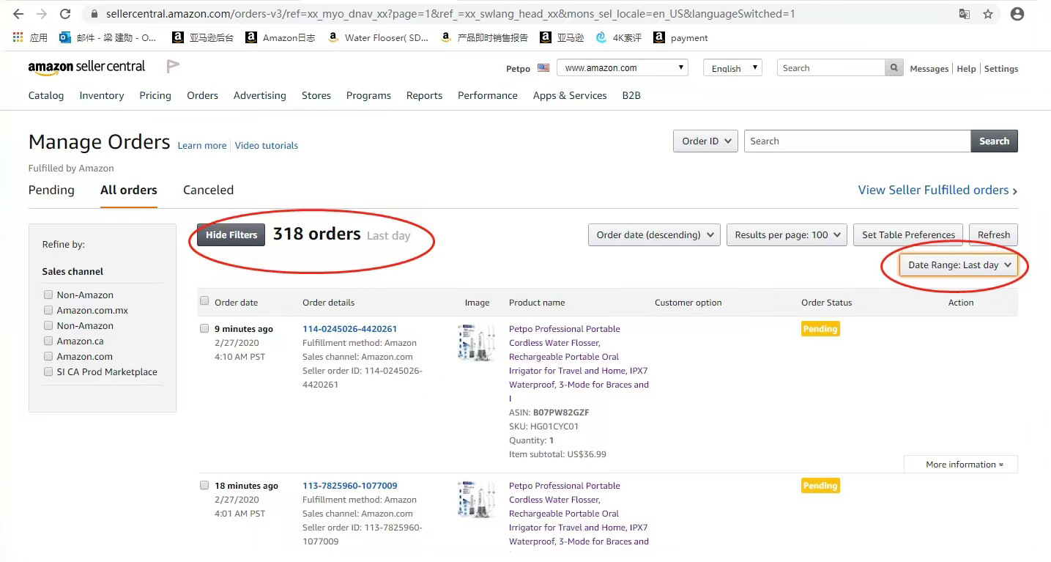1051x562 pixels.
Task: Open the Water Flooser bookmark
Action: click(378, 37)
